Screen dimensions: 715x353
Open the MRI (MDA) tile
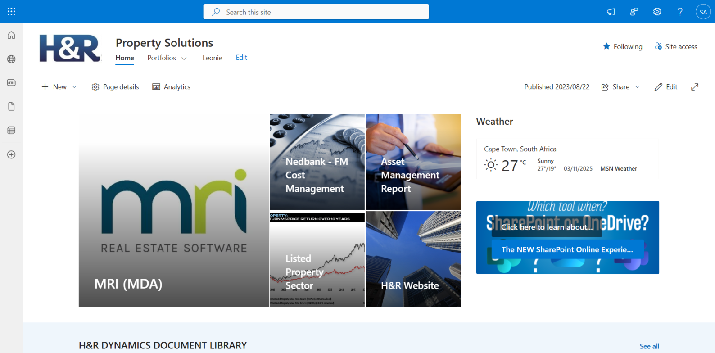174,211
